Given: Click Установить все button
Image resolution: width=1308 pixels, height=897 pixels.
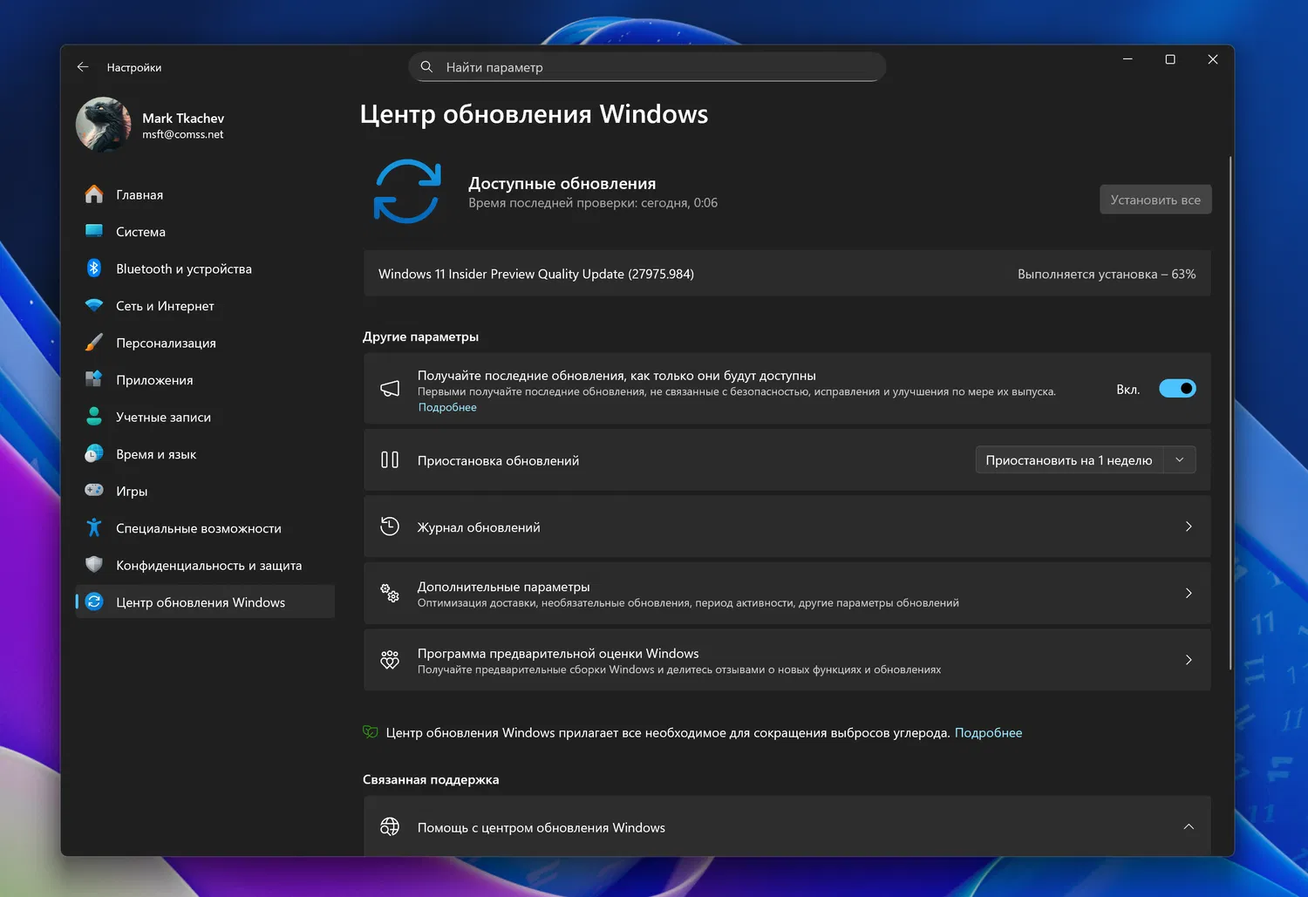Looking at the screenshot, I should click(x=1155, y=199).
